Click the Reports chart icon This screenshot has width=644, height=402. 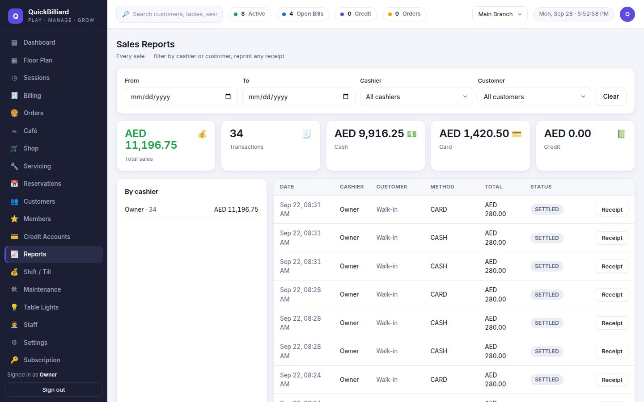click(14, 254)
